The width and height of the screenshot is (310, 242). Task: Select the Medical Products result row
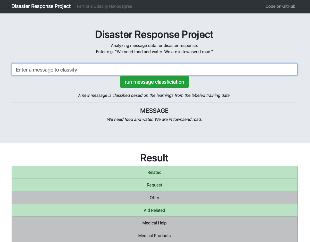155,236
